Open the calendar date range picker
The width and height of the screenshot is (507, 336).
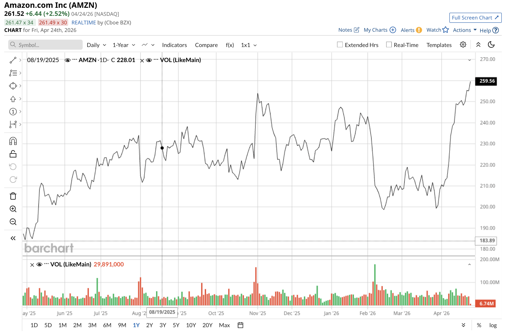tap(240, 325)
